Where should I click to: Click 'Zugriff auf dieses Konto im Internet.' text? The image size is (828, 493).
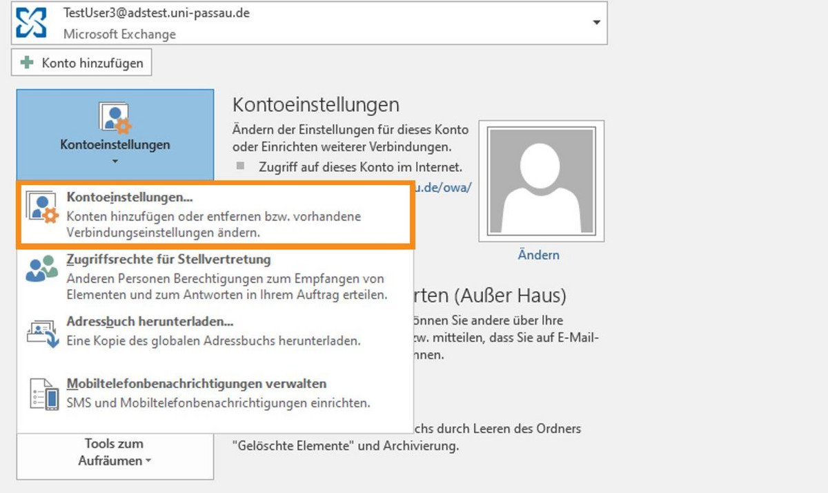tap(360, 167)
